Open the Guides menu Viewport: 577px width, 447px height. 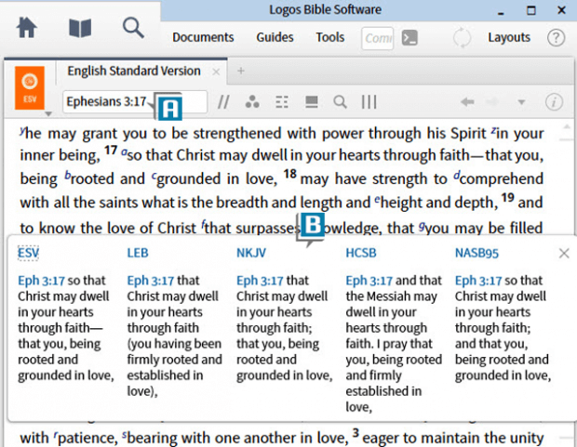[275, 38]
